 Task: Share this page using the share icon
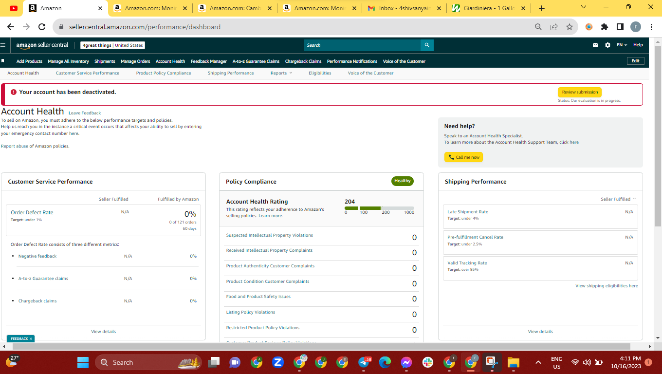(554, 27)
